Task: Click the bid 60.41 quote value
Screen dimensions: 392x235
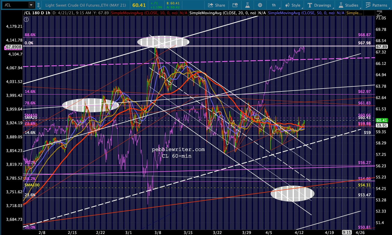Action: click(x=173, y=3)
